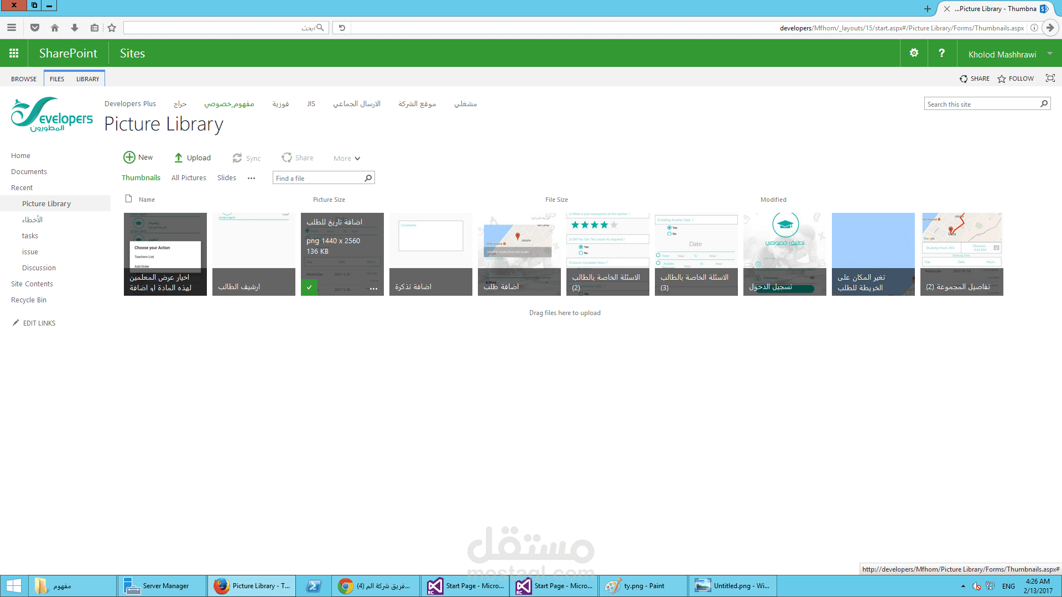Open the SharePoint app launcher grid
This screenshot has width=1062, height=597.
(x=14, y=53)
